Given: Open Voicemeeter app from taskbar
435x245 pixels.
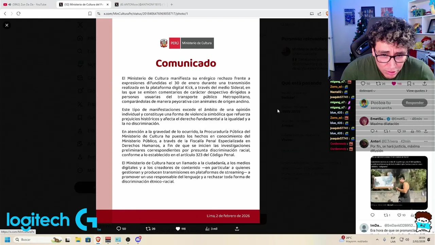Looking at the screenshot, I should (x=108, y=240).
